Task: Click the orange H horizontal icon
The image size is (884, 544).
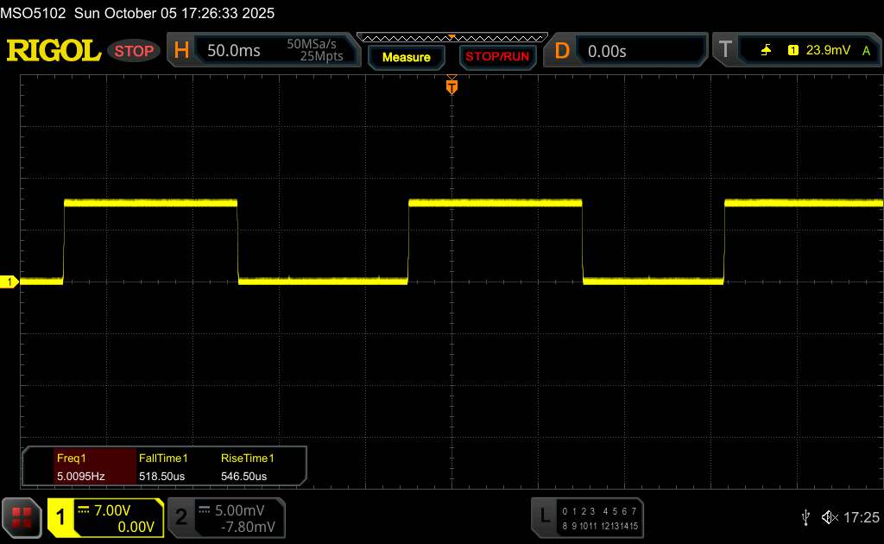Action: (x=181, y=51)
